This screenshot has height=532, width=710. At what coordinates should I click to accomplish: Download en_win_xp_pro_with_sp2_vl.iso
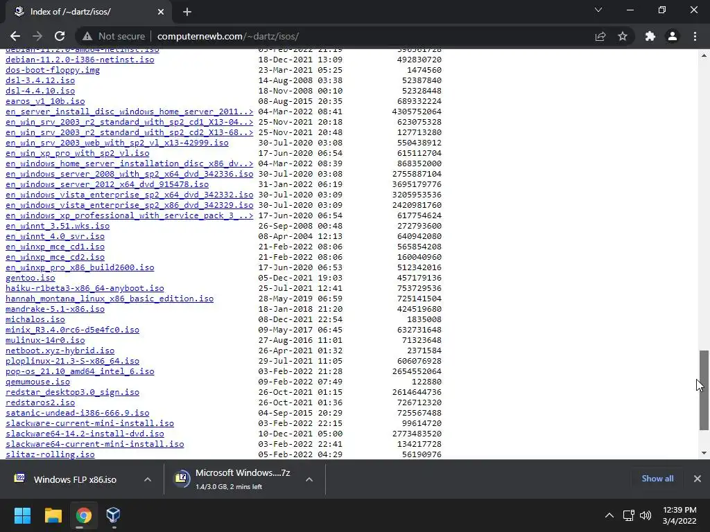pos(78,153)
